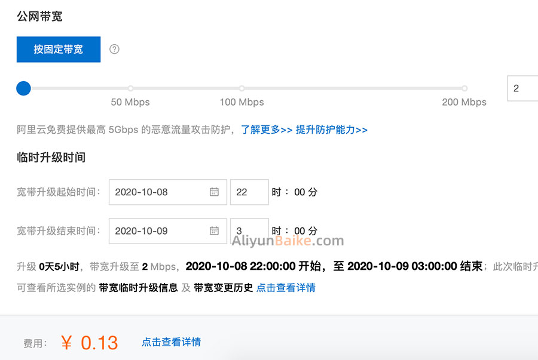Click the 公网带宽 section heading
The height and width of the screenshot is (360, 538).
point(39,16)
